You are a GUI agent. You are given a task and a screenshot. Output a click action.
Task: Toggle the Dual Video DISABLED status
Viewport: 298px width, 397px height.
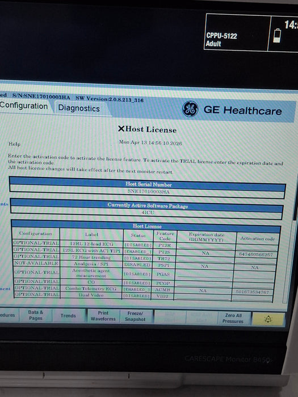pos(137,295)
